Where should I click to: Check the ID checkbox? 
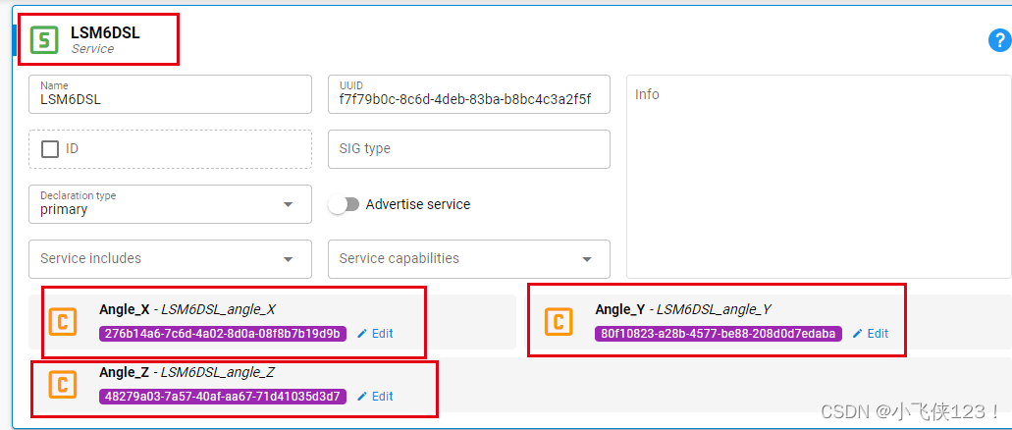50,149
